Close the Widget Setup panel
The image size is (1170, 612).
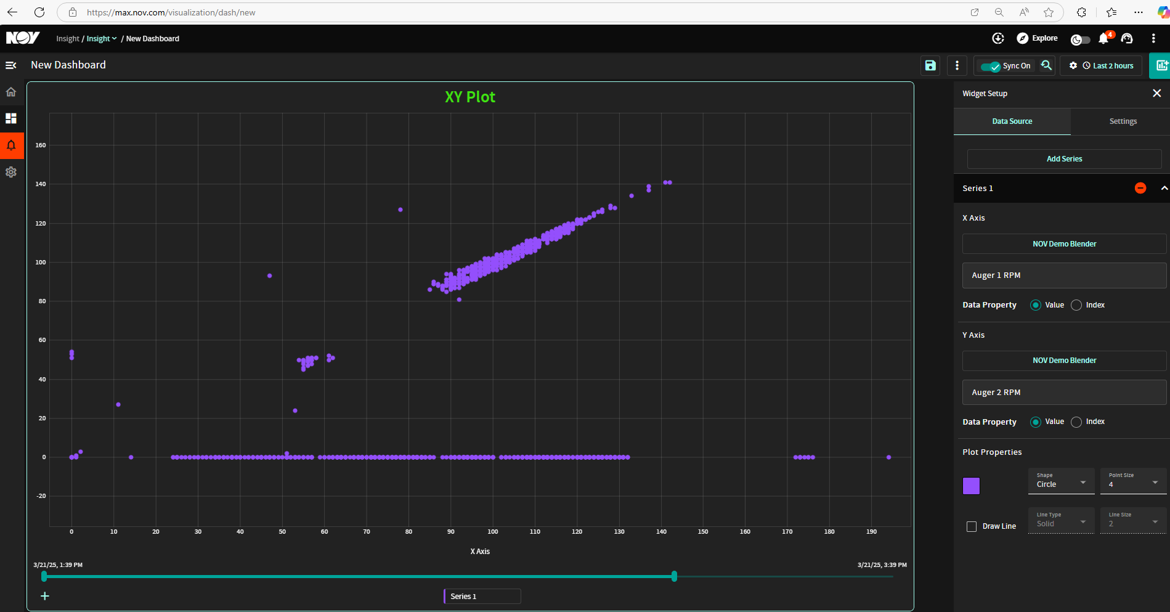[1157, 93]
